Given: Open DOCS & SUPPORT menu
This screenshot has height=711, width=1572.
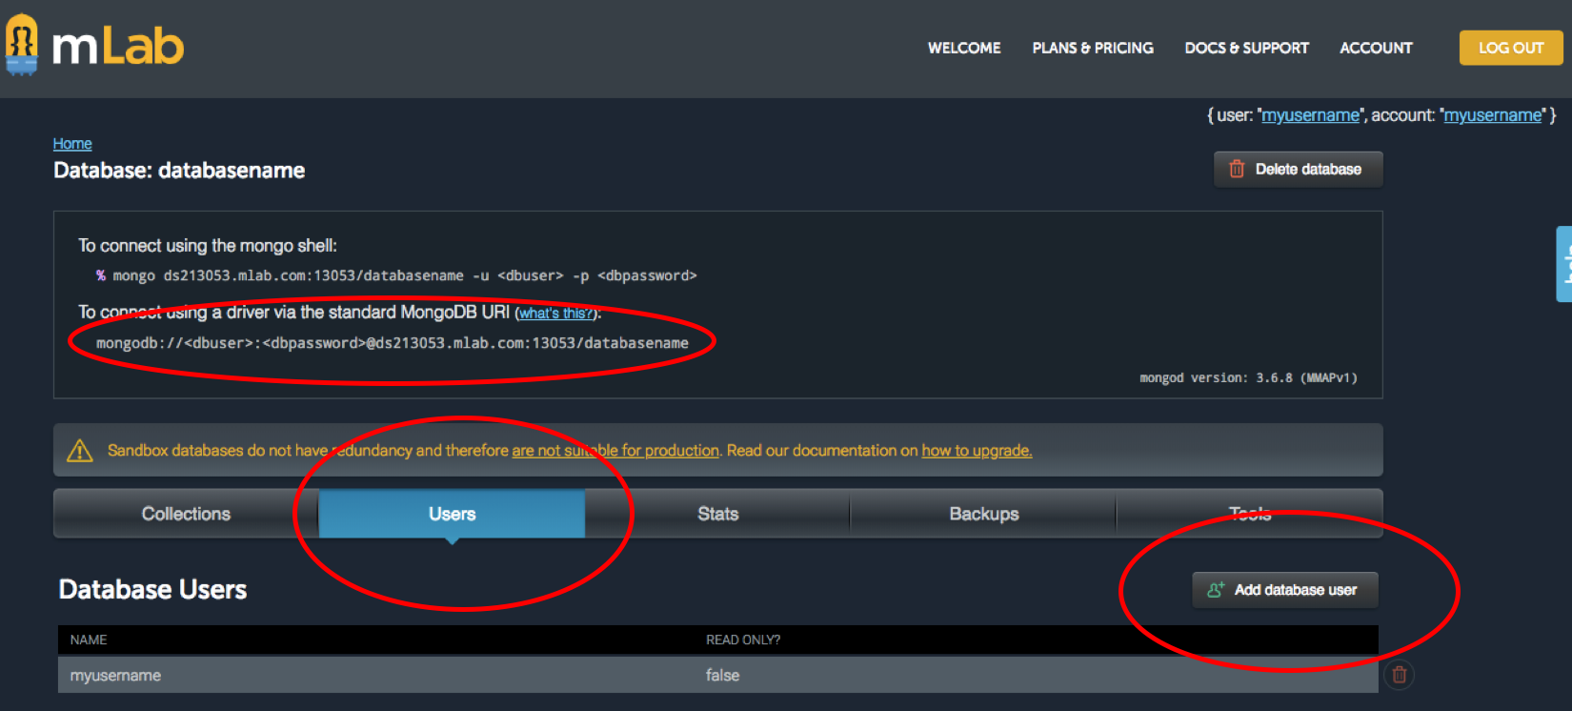Looking at the screenshot, I should pyautogui.click(x=1246, y=48).
